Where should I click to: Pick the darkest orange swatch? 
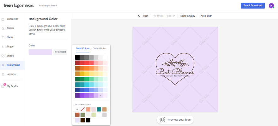point(77,68)
